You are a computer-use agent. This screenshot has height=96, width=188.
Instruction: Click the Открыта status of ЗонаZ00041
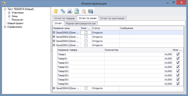(x=106, y=88)
